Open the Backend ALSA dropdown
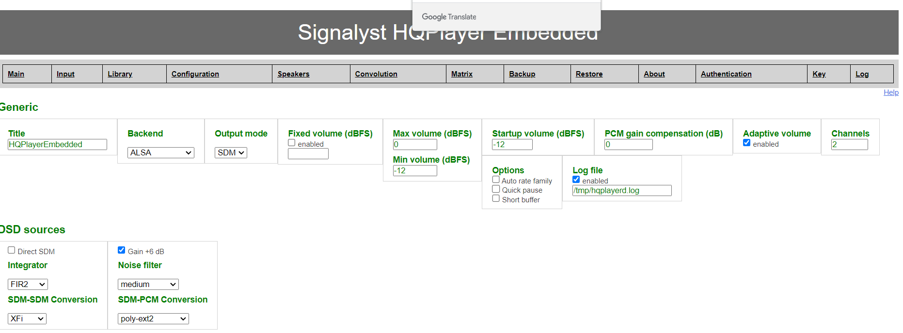The height and width of the screenshot is (333, 903). [161, 152]
